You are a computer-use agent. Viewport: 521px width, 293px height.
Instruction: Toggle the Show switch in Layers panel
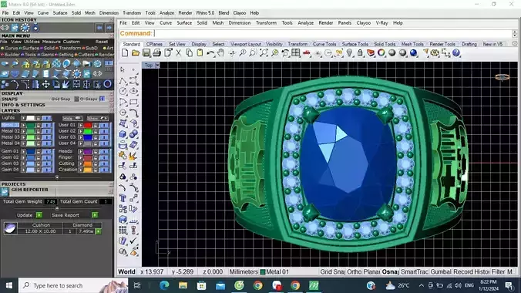pos(97,118)
